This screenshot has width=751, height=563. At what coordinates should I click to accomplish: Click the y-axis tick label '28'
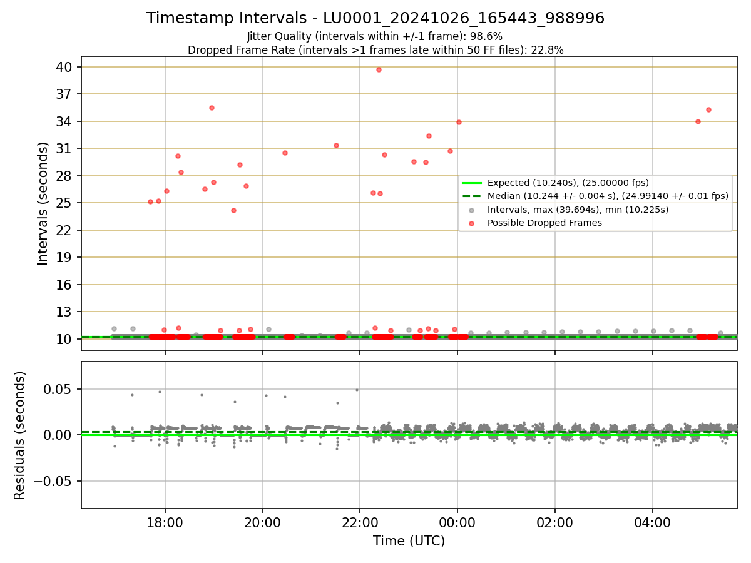tap(64, 176)
